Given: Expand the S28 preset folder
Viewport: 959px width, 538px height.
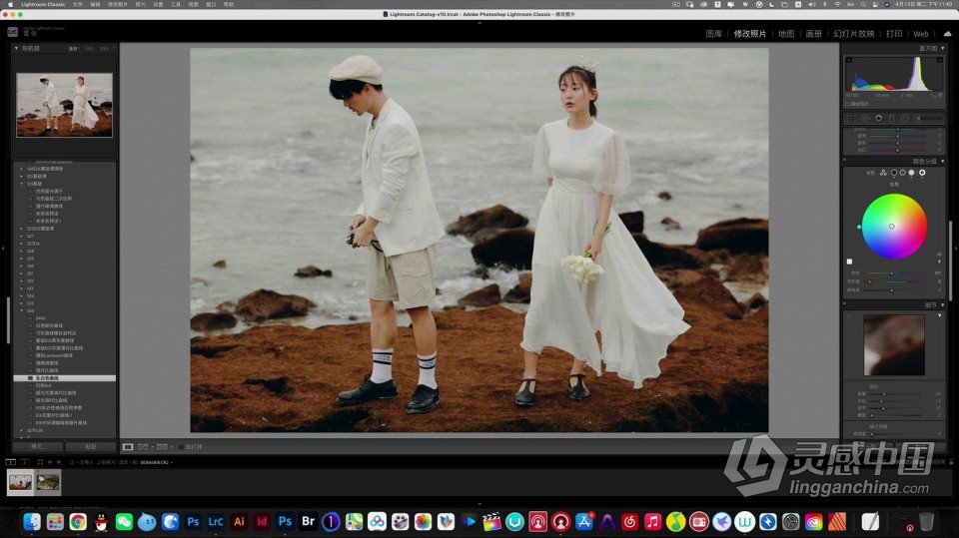Looking at the screenshot, I should (21, 251).
